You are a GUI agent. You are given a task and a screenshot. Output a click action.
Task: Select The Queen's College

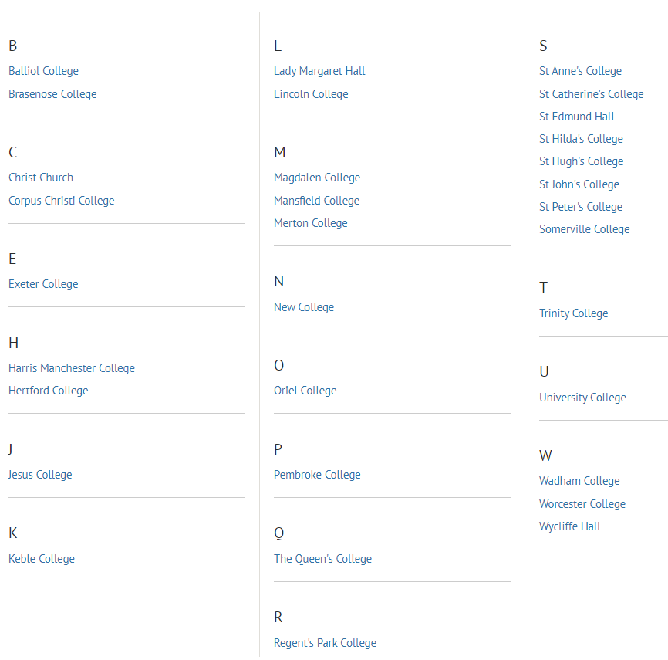point(322,559)
